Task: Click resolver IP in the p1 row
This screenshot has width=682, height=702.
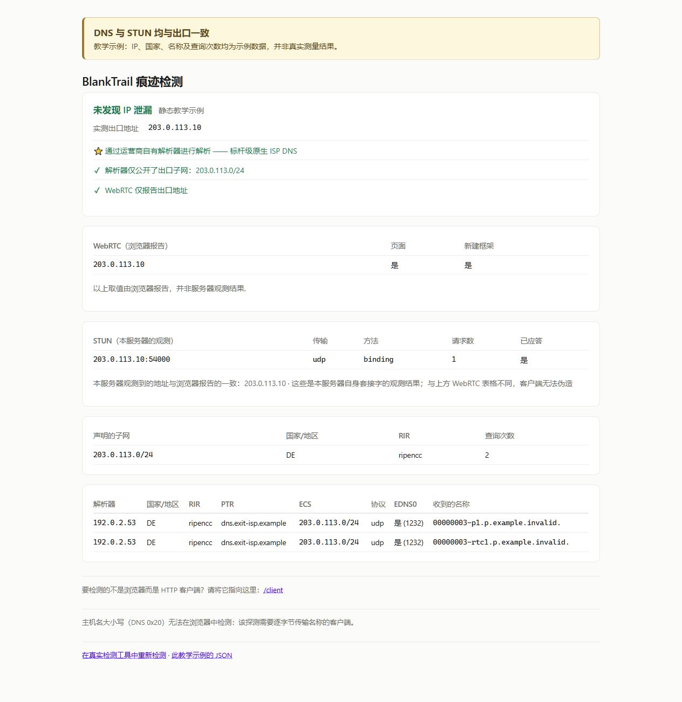Action: [114, 523]
